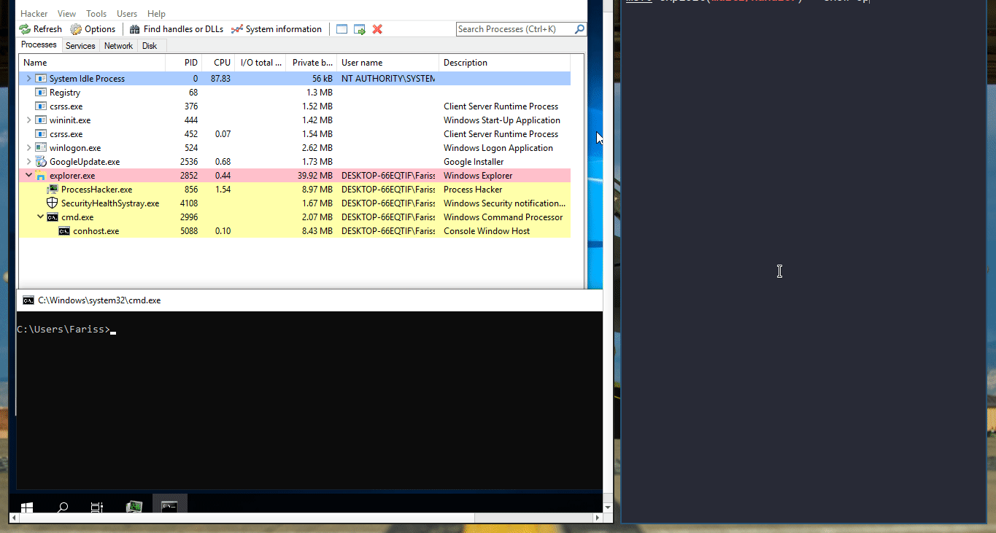Image resolution: width=996 pixels, height=533 pixels.
Task: Click the horizontal scrollbar right arrow
Action: tap(598, 518)
